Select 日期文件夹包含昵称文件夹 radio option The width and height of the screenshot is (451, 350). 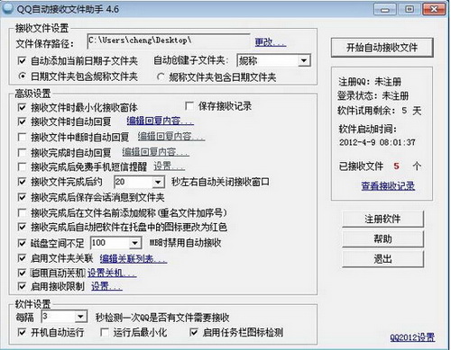22,76
